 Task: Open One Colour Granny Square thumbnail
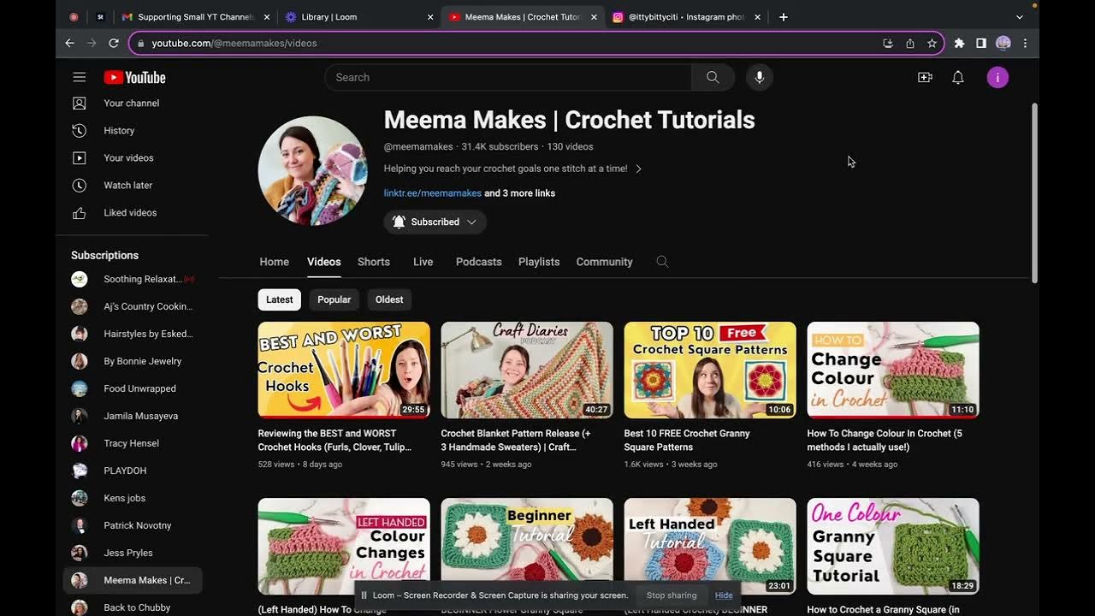point(893,546)
